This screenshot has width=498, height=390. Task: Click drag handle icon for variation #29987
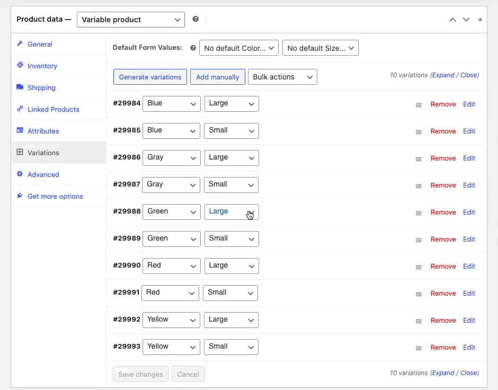coord(419,186)
